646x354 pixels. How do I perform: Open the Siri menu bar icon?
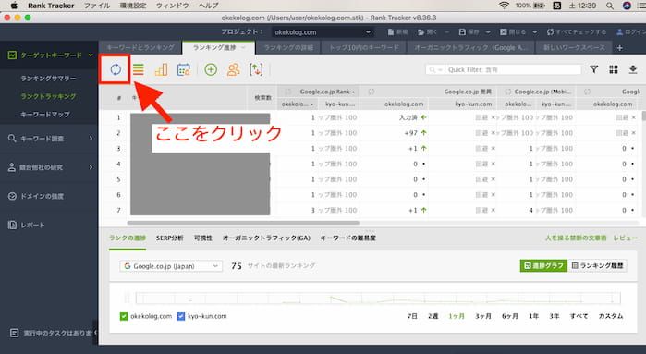pos(627,6)
